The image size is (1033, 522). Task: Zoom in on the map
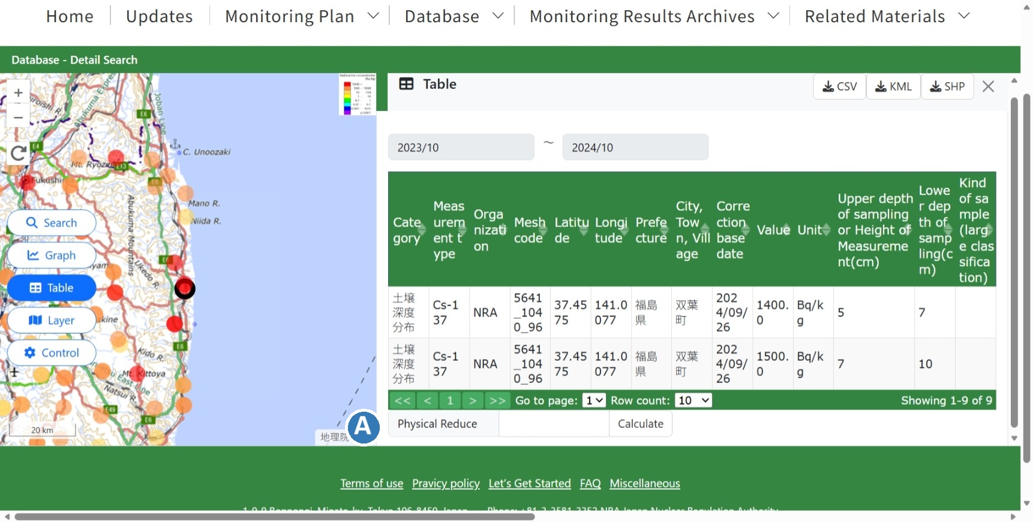click(18, 93)
